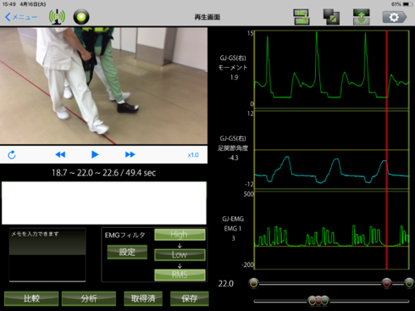The height and width of the screenshot is (311, 415).
Task: Tap the 比較 button
Action: [31, 298]
